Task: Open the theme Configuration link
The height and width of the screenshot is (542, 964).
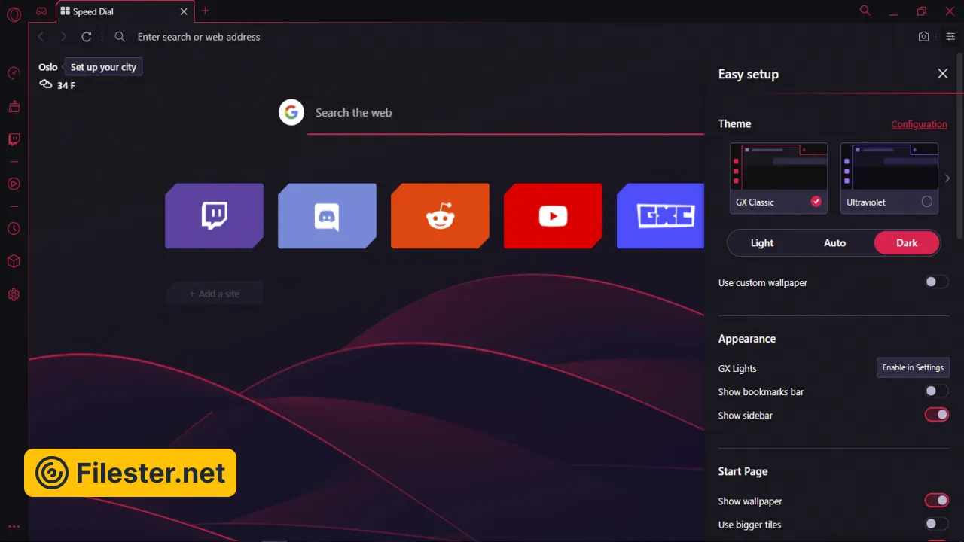Action: point(919,124)
